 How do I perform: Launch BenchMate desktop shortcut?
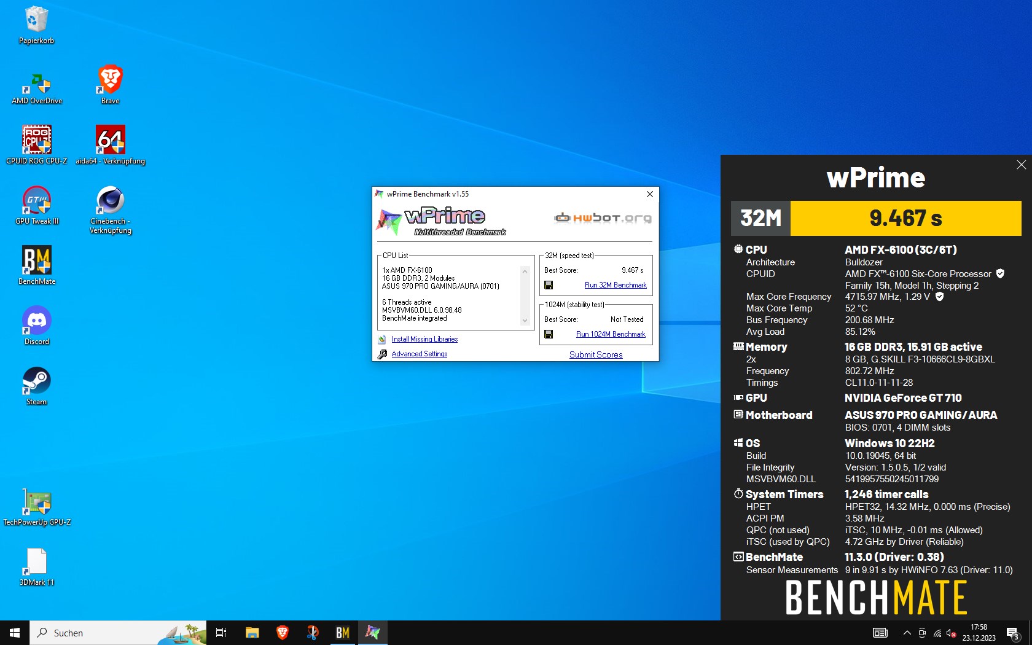click(37, 266)
